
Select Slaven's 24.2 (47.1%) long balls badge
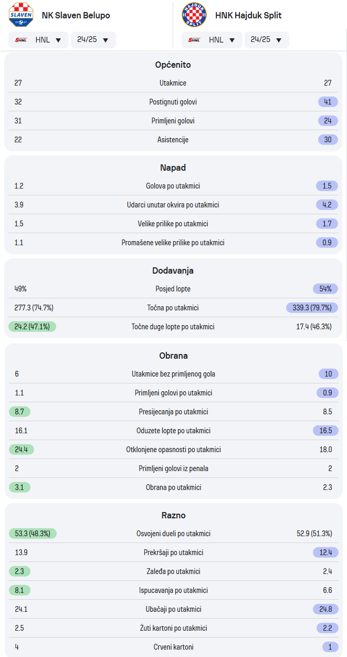pos(33,327)
